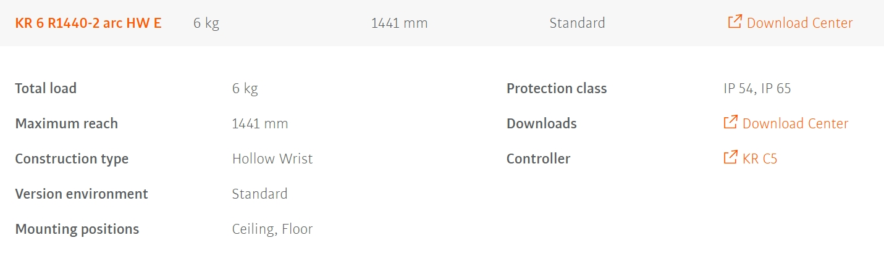The height and width of the screenshot is (256, 884).
Task: Click the external-link icon in the header row
Action: tap(735, 22)
